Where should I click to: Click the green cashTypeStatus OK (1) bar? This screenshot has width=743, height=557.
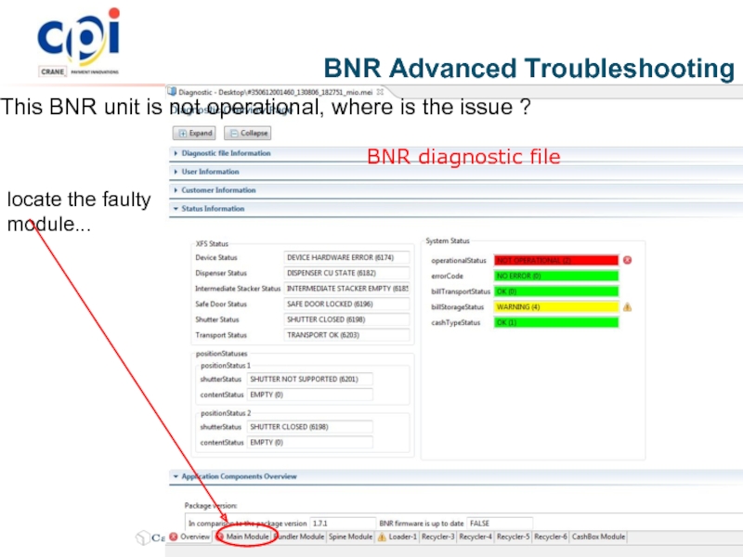pos(556,322)
